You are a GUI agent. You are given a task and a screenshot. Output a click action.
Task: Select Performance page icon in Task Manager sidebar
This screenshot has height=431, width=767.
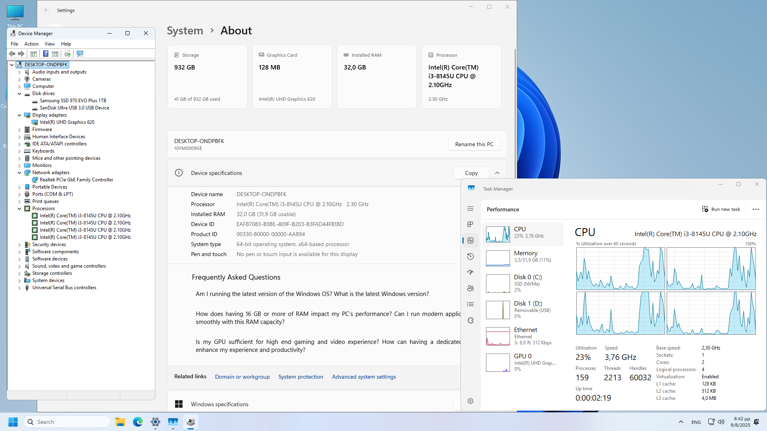pyautogui.click(x=470, y=240)
